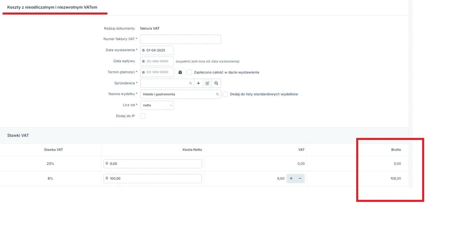Click search icon inside Nazwa wydatku field
The width and height of the screenshot is (465, 233).
218,94
